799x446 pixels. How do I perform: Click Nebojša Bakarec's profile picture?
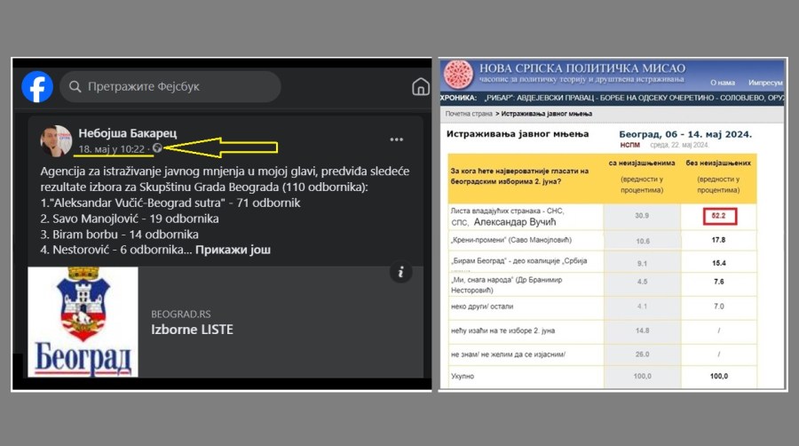(56, 140)
